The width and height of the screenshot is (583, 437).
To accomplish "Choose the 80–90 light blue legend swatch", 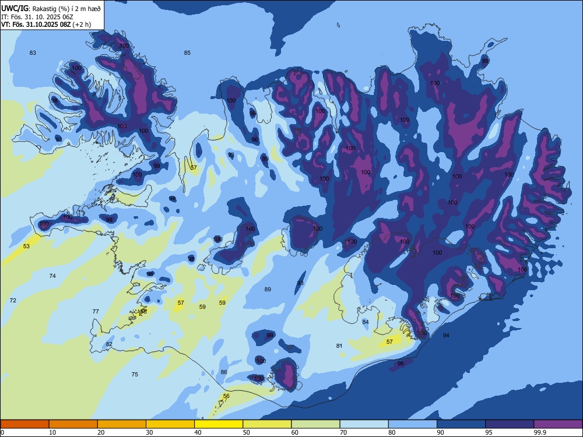I will tap(413, 424).
